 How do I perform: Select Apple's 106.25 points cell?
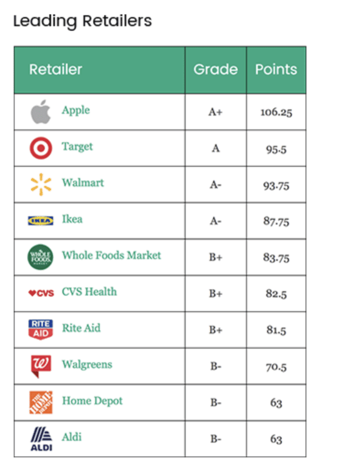point(276,112)
